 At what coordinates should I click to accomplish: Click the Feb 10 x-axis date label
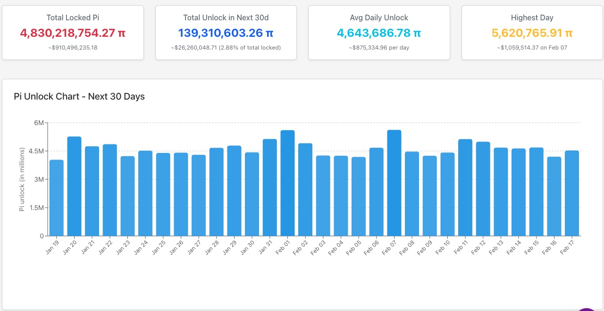coord(444,247)
